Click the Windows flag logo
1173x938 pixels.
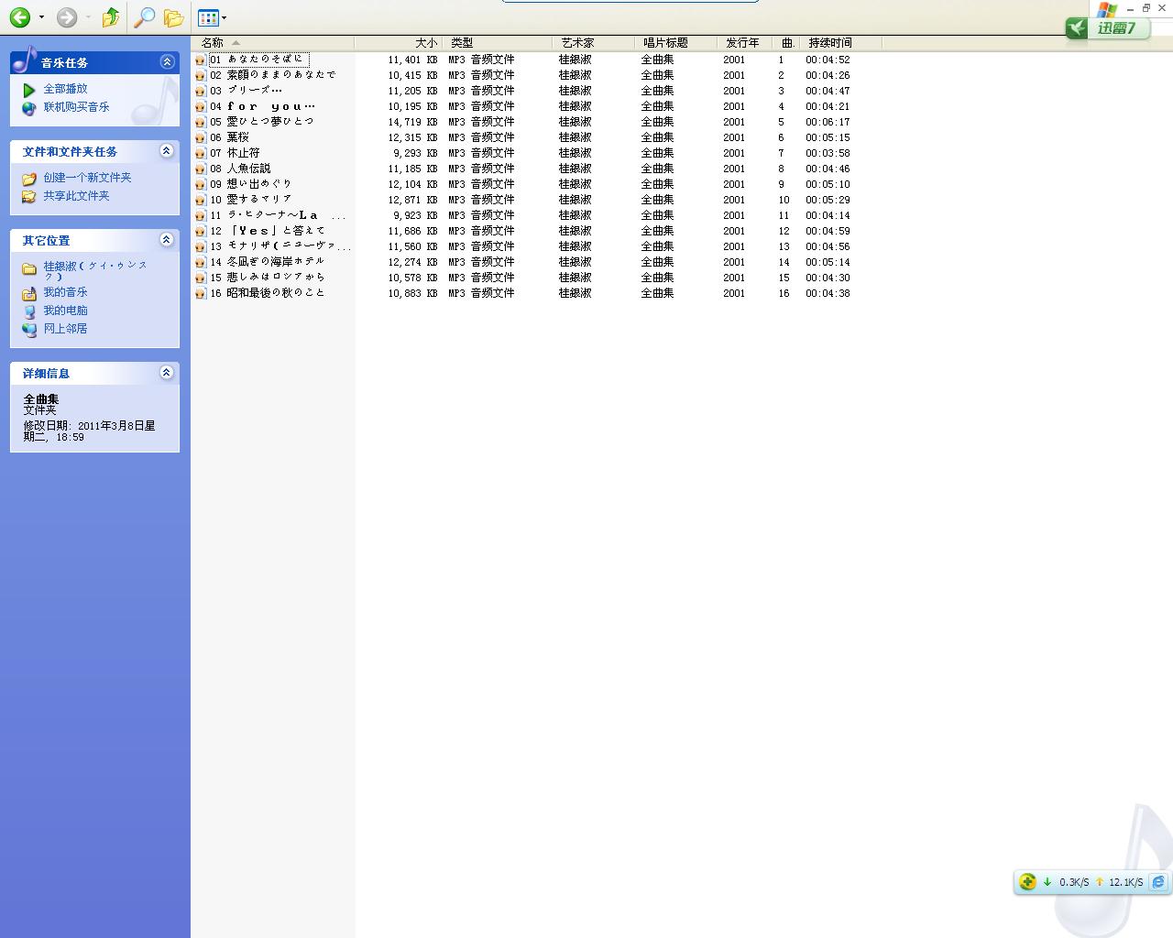(1107, 9)
